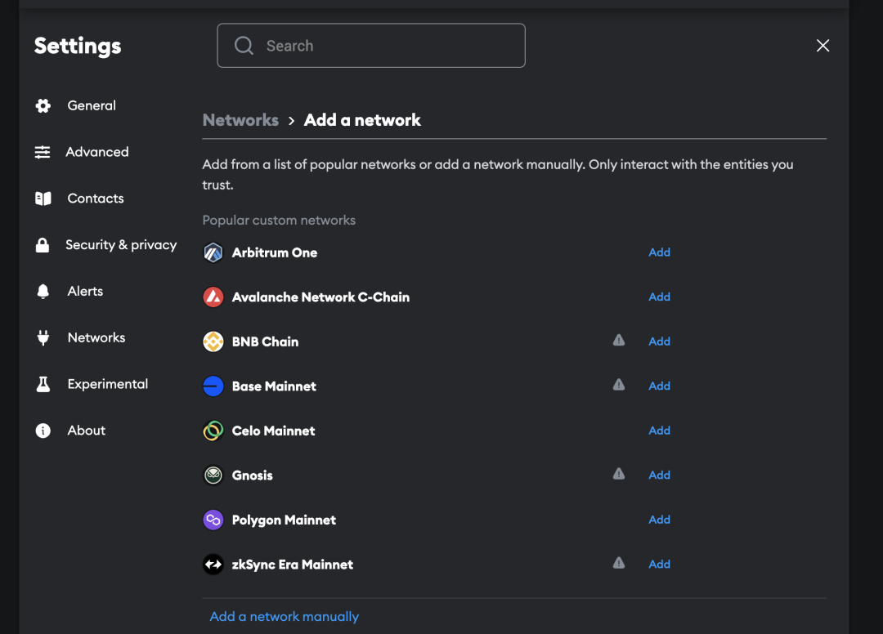This screenshot has width=883, height=634.
Task: Click the Base Mainnet warning triangle icon
Action: click(619, 385)
